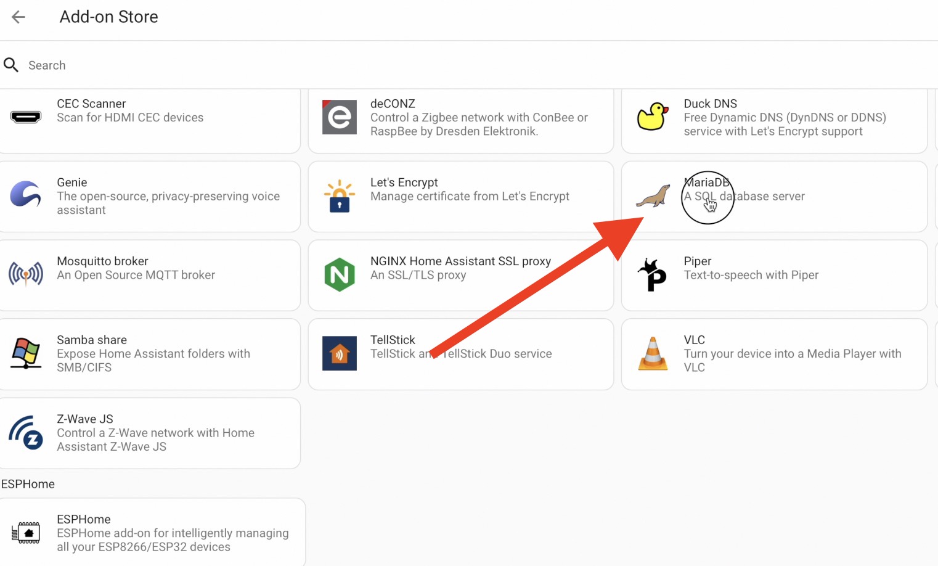This screenshot has width=938, height=566.
Task: Click 'Free Dynamic DNS' description text
Action: [785, 124]
